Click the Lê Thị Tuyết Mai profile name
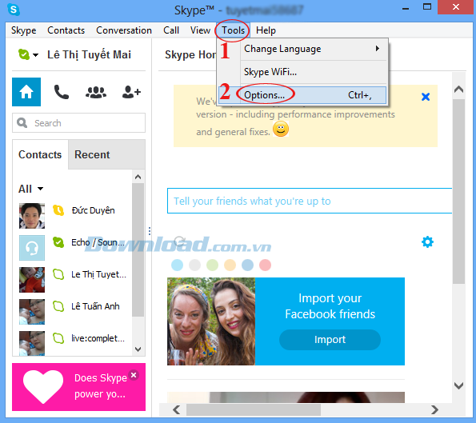This screenshot has width=476, height=423. click(89, 54)
